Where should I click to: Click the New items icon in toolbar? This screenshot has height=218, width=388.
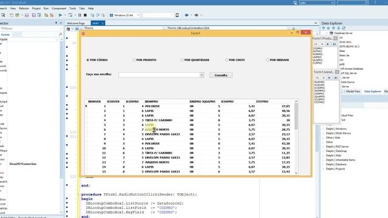(x=12, y=15)
